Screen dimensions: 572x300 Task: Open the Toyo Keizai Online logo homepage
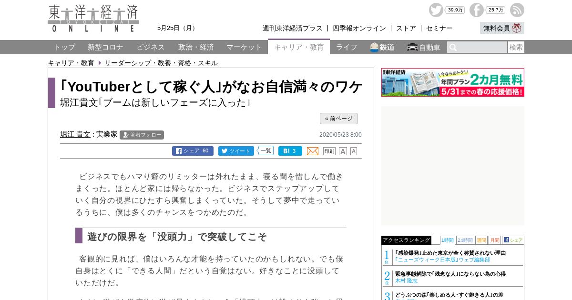[93, 19]
